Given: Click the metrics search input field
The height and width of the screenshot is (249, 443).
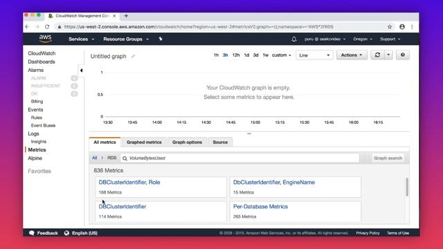Looking at the screenshot, I should coord(239,158).
